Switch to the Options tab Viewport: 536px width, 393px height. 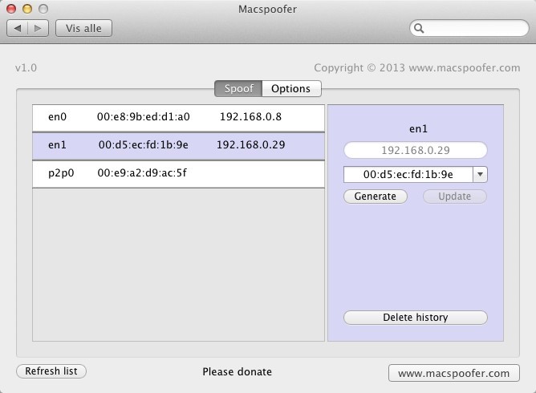click(x=291, y=88)
